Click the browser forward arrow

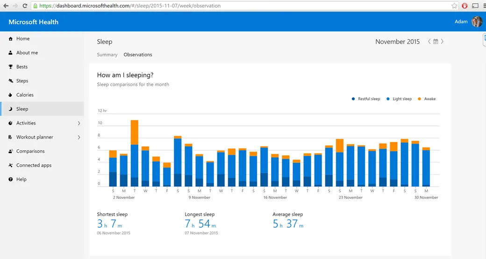pos(15,6)
